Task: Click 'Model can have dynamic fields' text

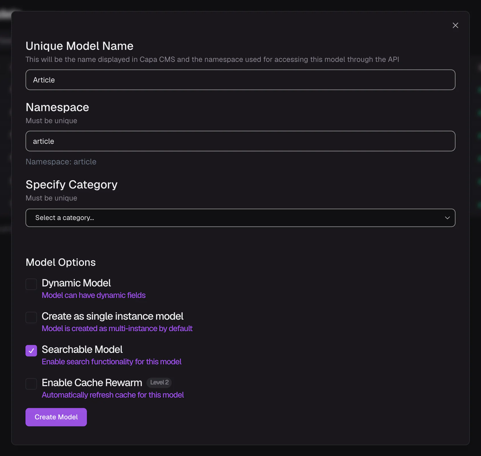Action: 94,295
